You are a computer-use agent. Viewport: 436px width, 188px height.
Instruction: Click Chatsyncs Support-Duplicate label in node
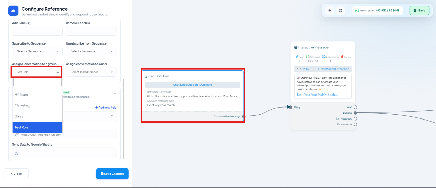(x=193, y=85)
